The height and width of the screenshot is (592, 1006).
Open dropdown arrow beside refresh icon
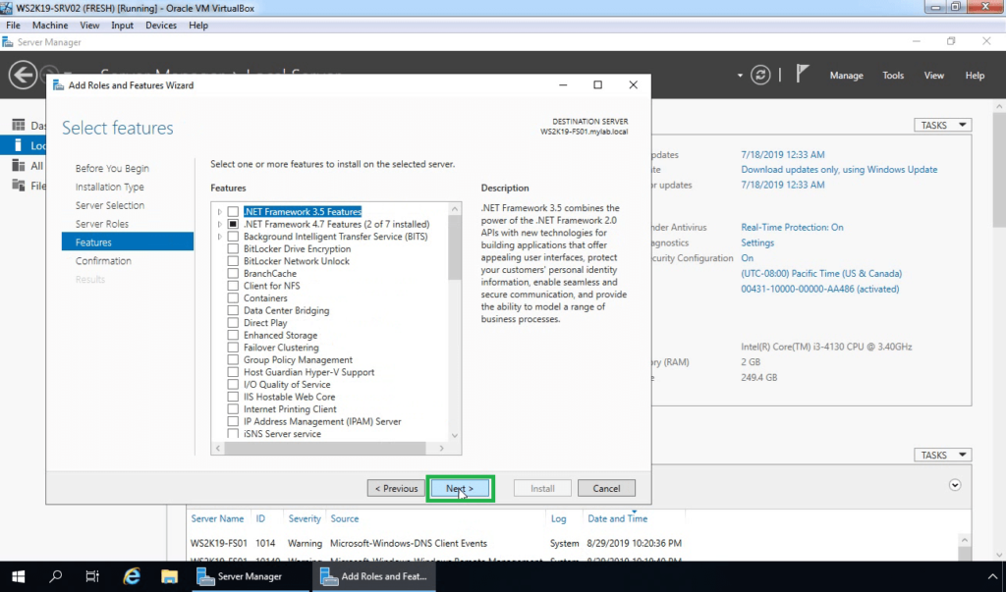click(x=740, y=75)
